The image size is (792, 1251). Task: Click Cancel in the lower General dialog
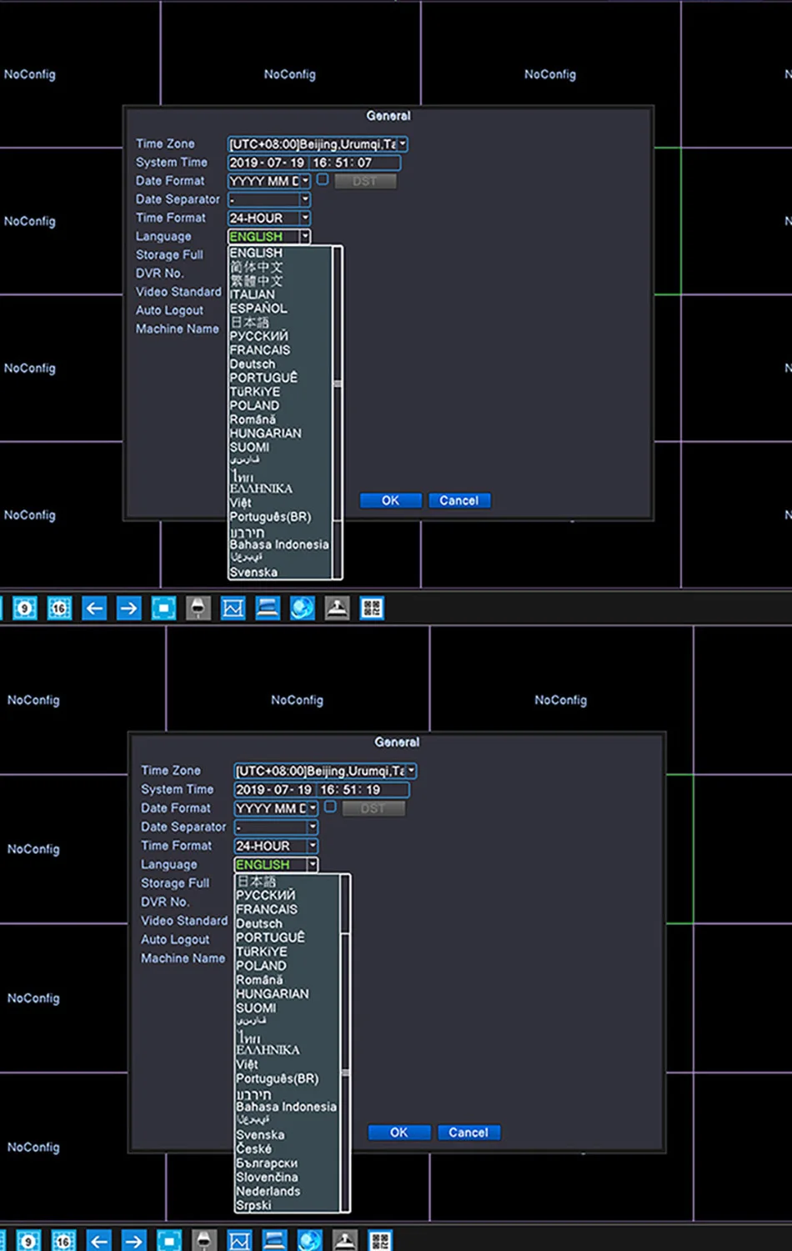(469, 1133)
